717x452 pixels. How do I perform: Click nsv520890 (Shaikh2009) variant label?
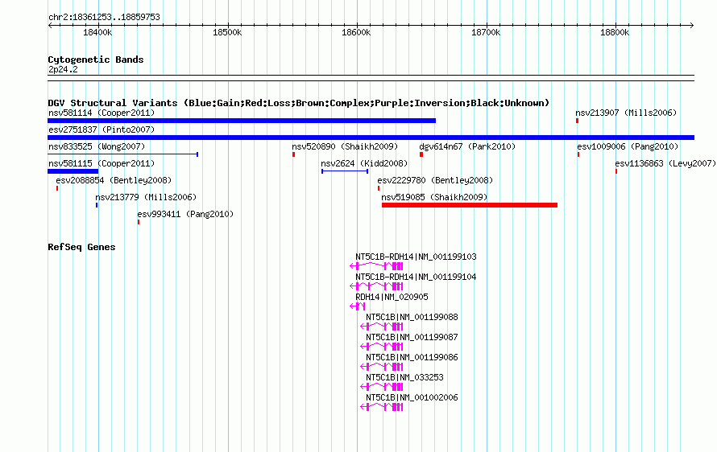345,146
